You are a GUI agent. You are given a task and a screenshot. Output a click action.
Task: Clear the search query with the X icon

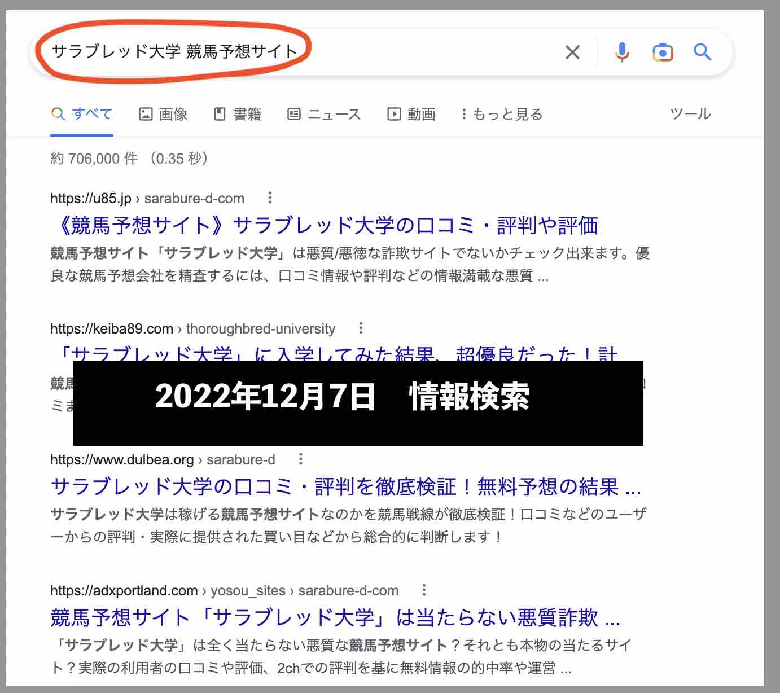coord(572,52)
